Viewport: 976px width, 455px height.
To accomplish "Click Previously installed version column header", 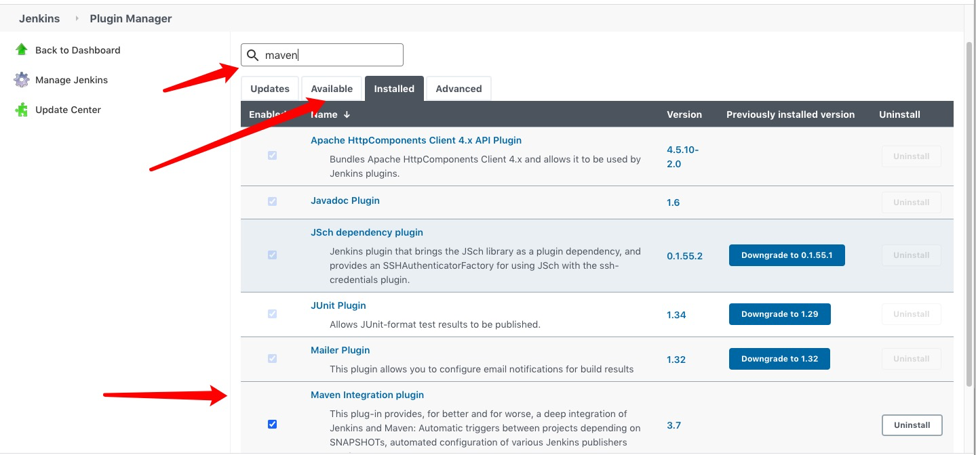I will pyautogui.click(x=790, y=114).
